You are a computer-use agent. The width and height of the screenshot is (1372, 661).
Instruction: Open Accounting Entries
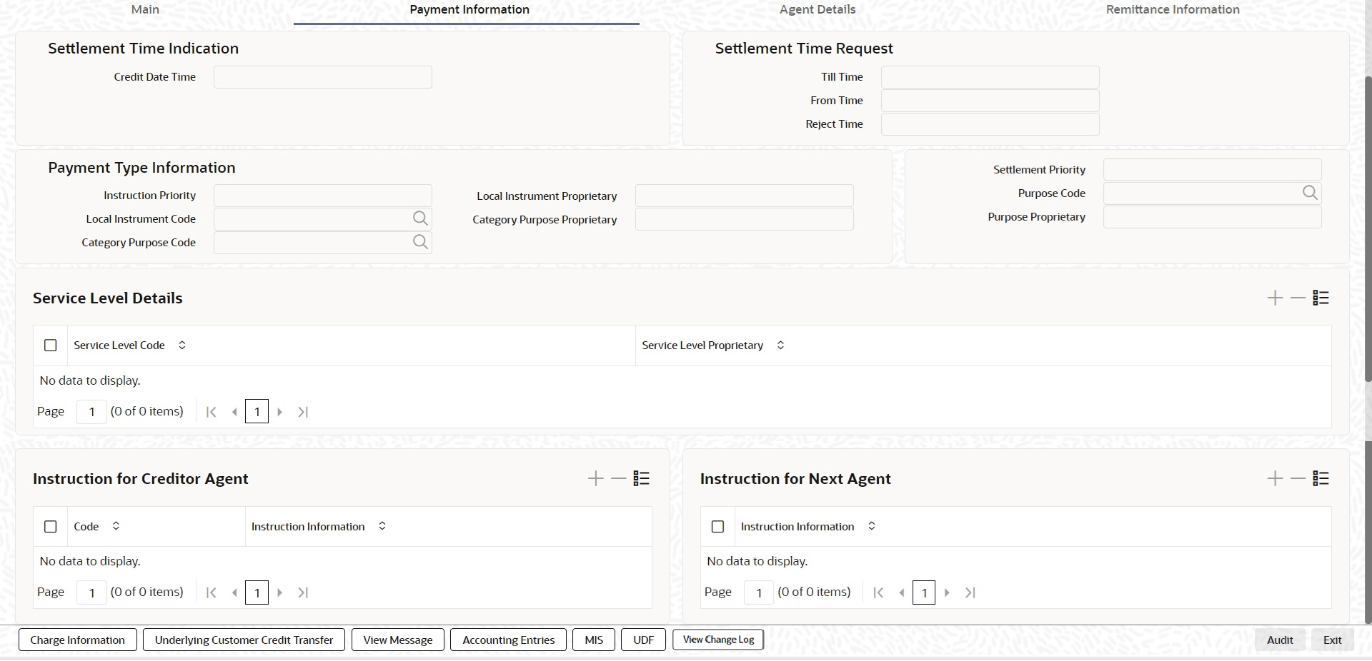click(x=508, y=640)
